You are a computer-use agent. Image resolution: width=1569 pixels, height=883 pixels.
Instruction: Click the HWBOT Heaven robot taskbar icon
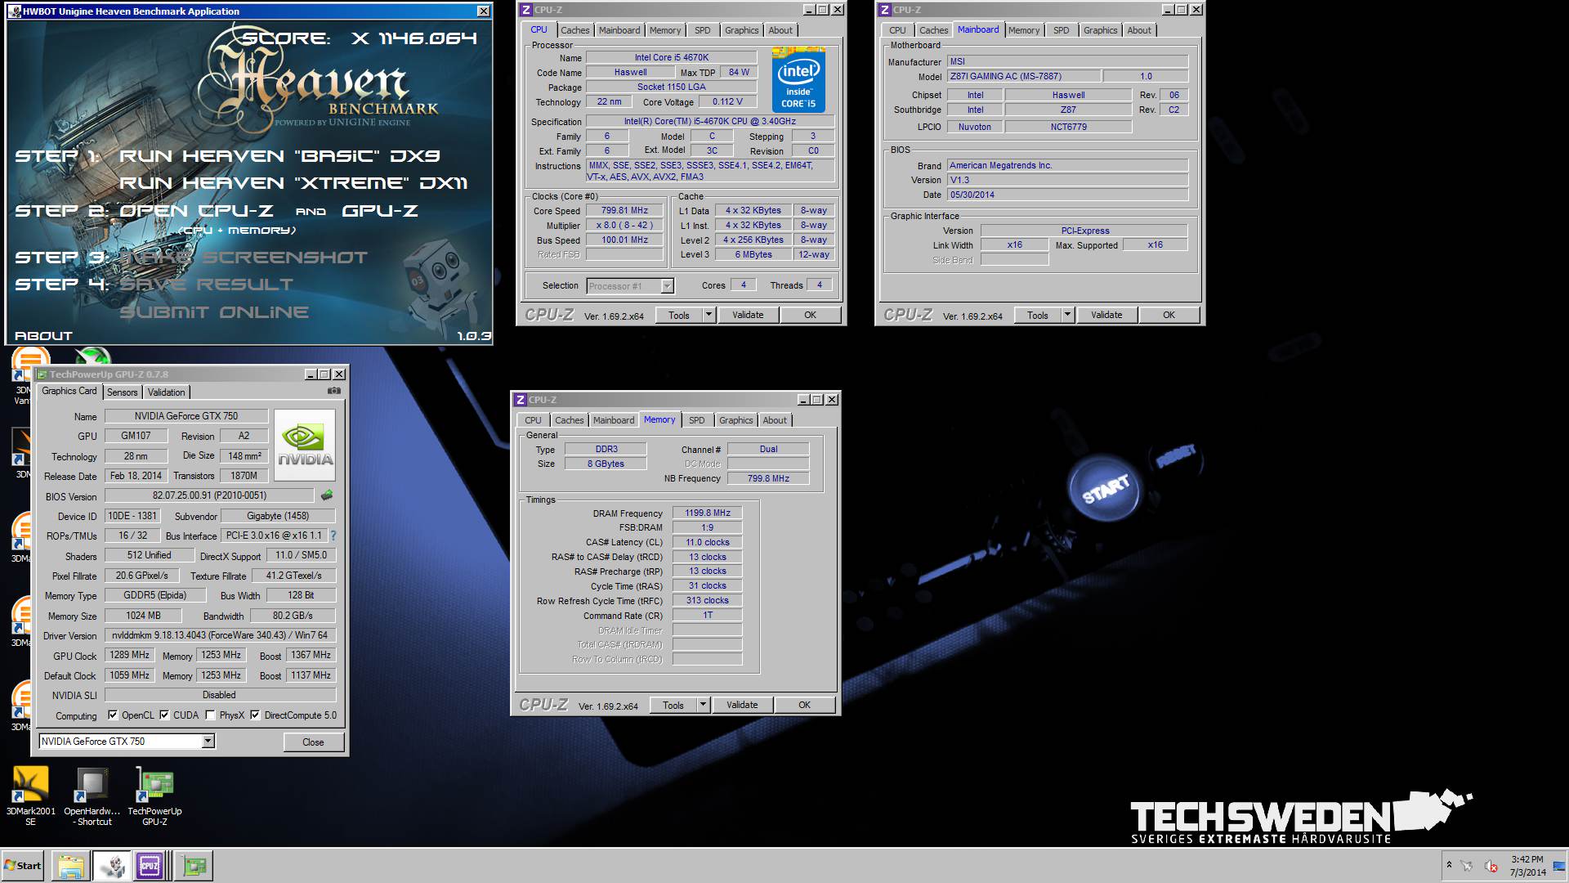pyautogui.click(x=111, y=866)
